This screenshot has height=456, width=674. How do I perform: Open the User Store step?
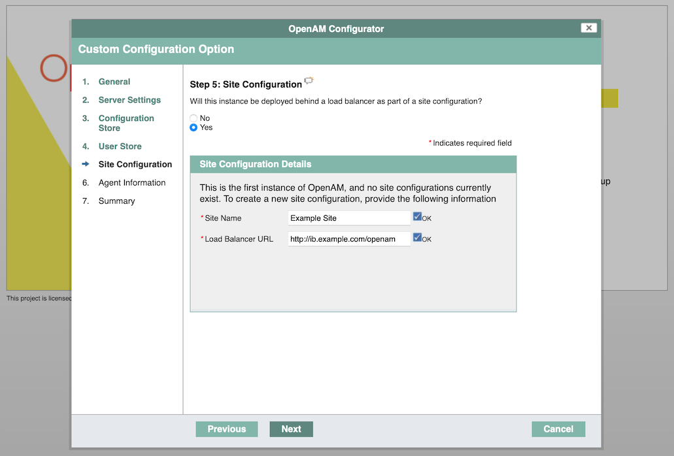point(120,146)
